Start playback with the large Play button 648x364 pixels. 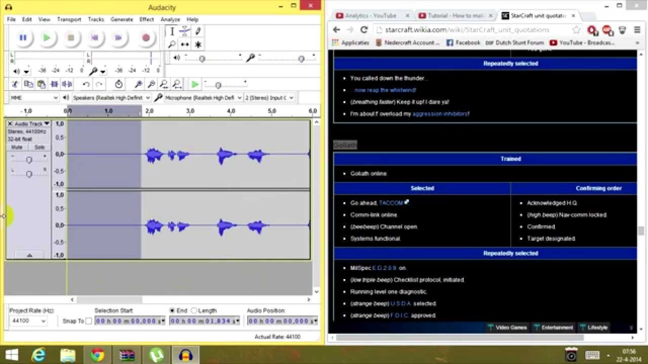[47, 37]
